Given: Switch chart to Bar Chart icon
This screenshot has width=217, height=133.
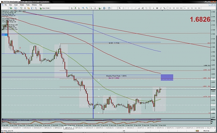Looking at the screenshot, I should click(72, 8).
